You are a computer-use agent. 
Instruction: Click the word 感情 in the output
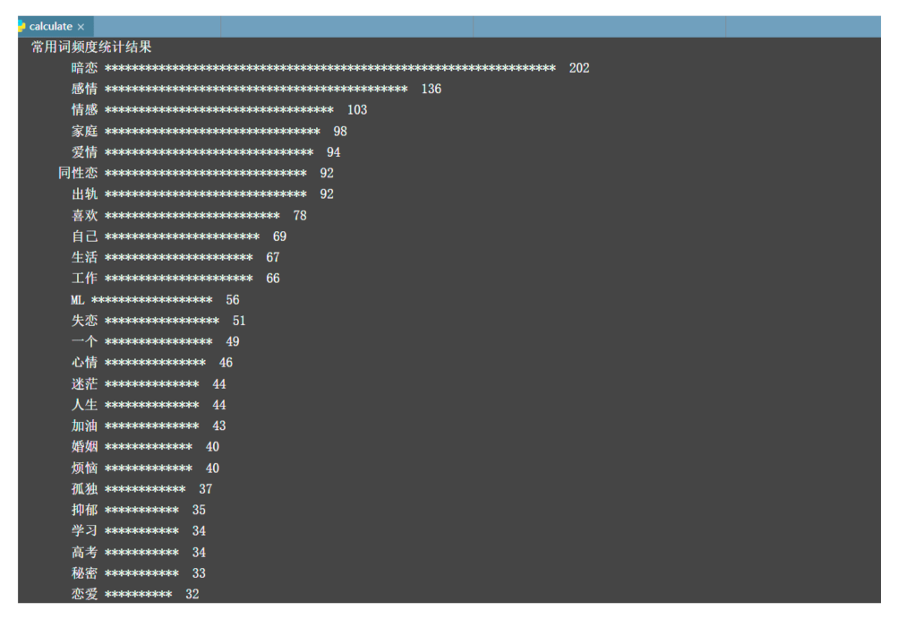85,89
